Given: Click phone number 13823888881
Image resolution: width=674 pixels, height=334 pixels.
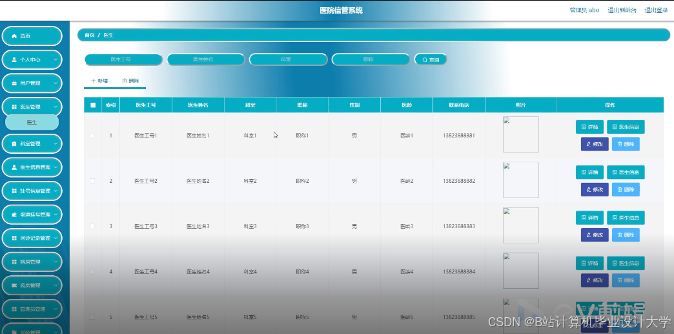Looking at the screenshot, I should (458, 136).
